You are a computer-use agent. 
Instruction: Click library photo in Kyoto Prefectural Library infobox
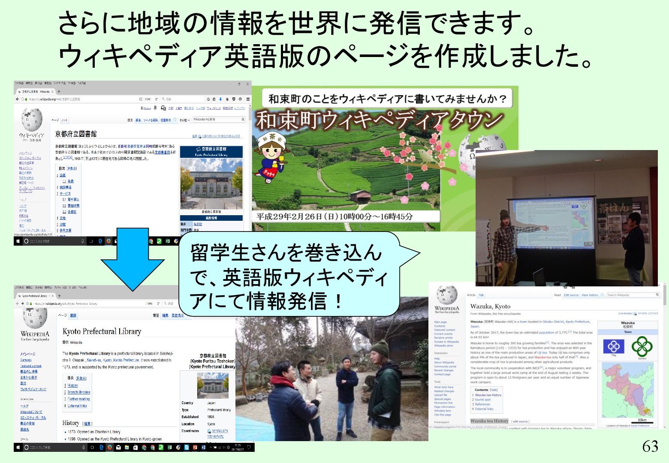213,385
